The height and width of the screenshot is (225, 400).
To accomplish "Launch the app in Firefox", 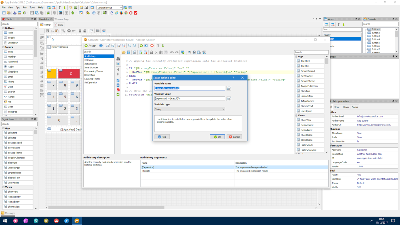I will (x=121, y=13).
